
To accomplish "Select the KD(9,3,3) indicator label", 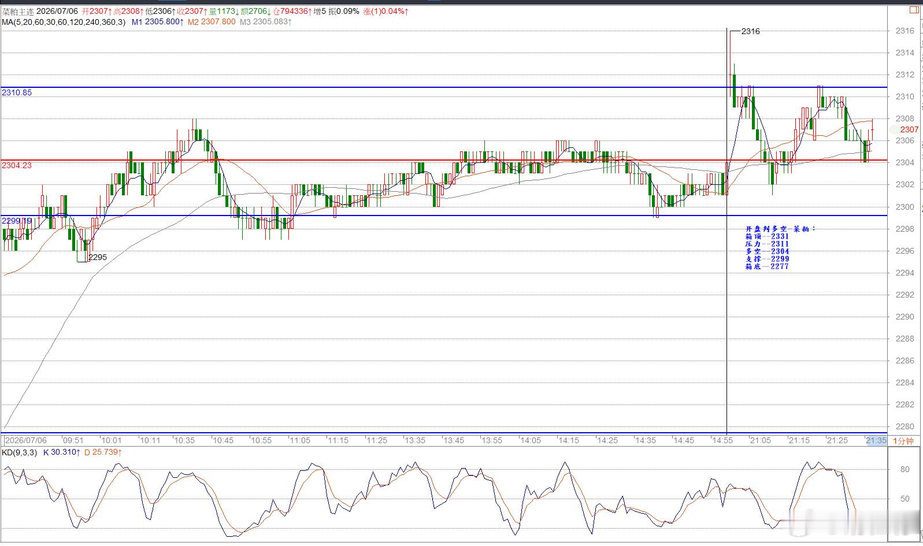I will (x=19, y=452).
